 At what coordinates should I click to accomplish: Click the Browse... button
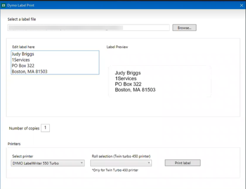pos(184,28)
